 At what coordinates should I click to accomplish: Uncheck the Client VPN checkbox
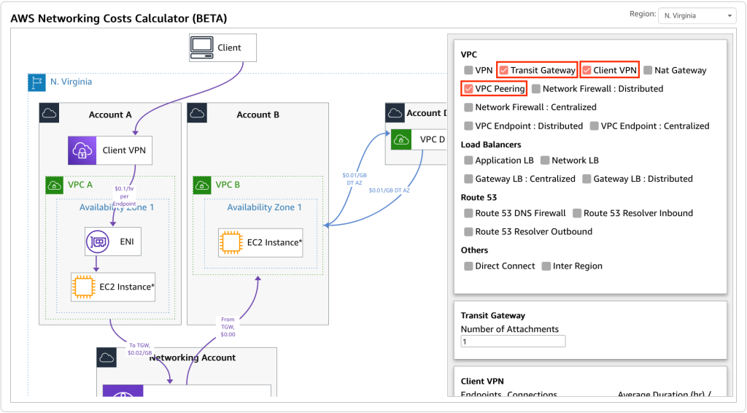click(x=587, y=70)
